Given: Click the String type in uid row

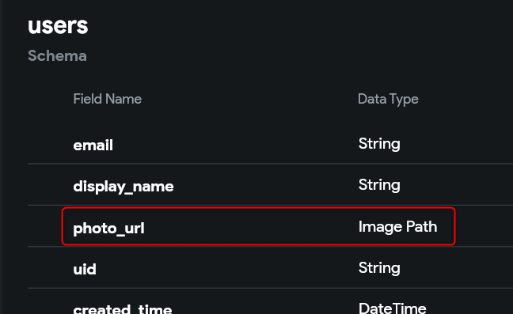Looking at the screenshot, I should click(379, 268).
